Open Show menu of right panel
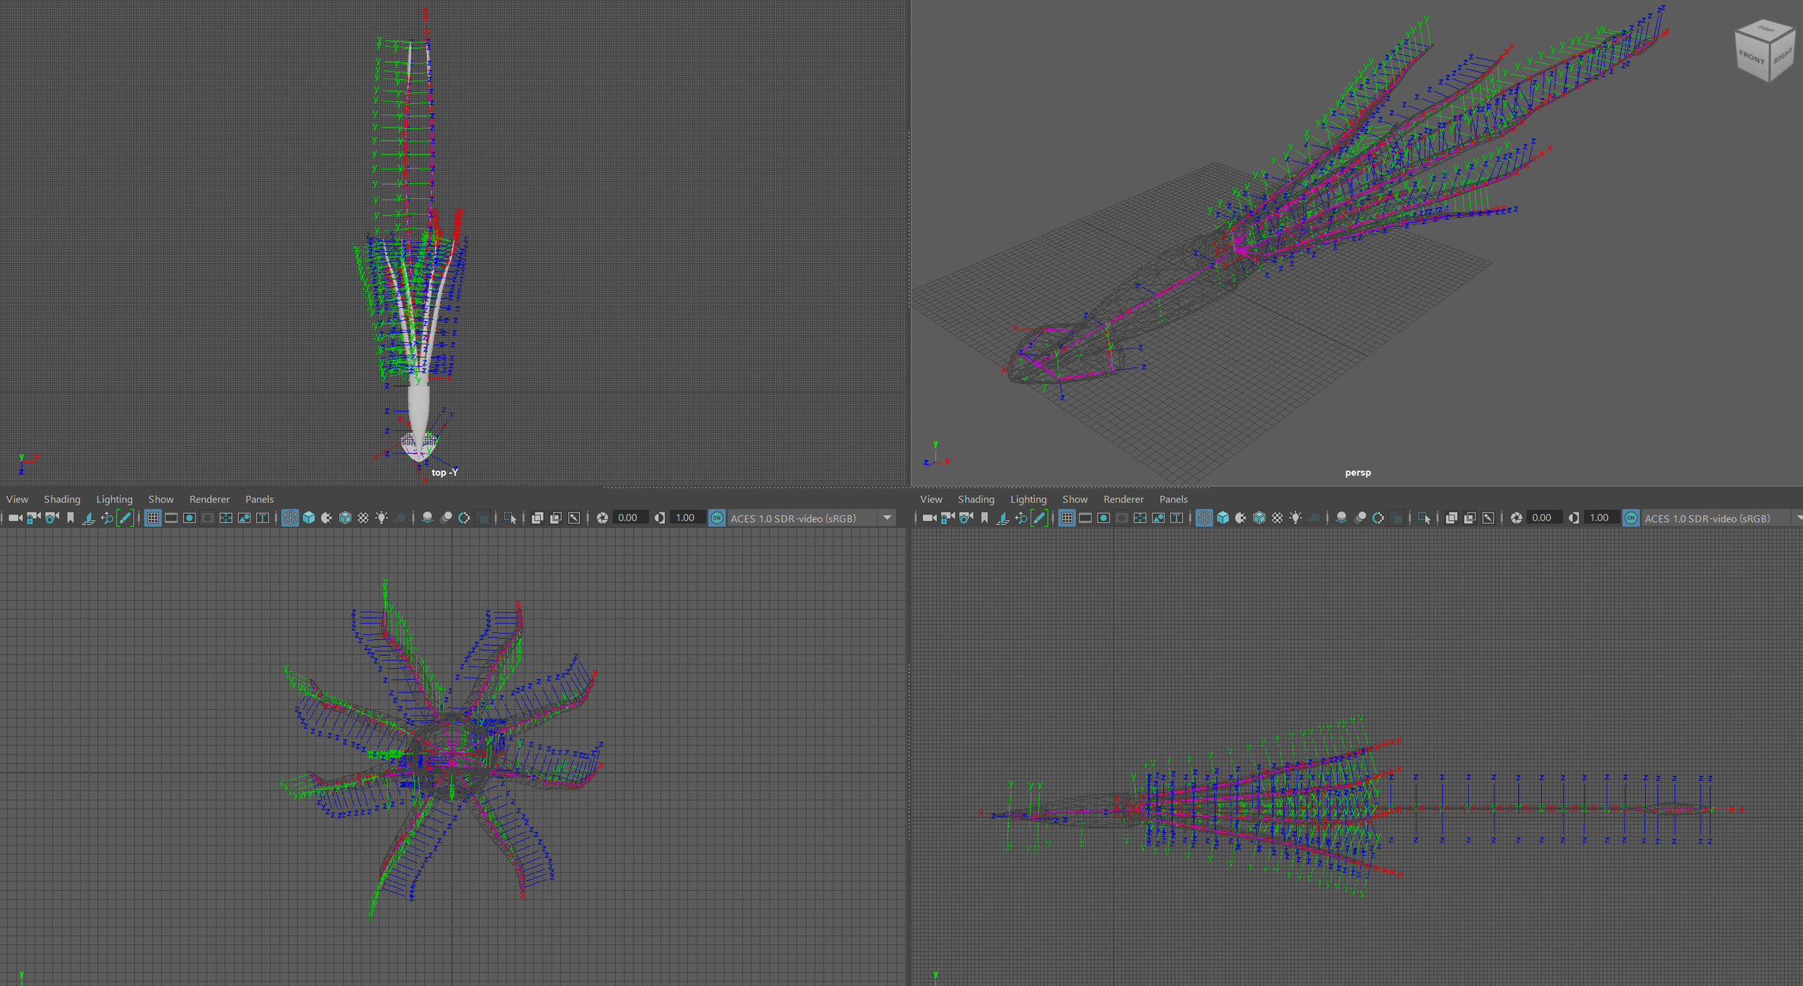Screen dimensions: 1803x986 1075,499
